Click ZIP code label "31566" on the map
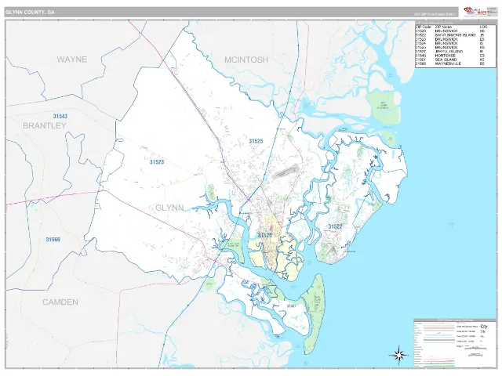This screenshot has height=376, width=502. 53,240
